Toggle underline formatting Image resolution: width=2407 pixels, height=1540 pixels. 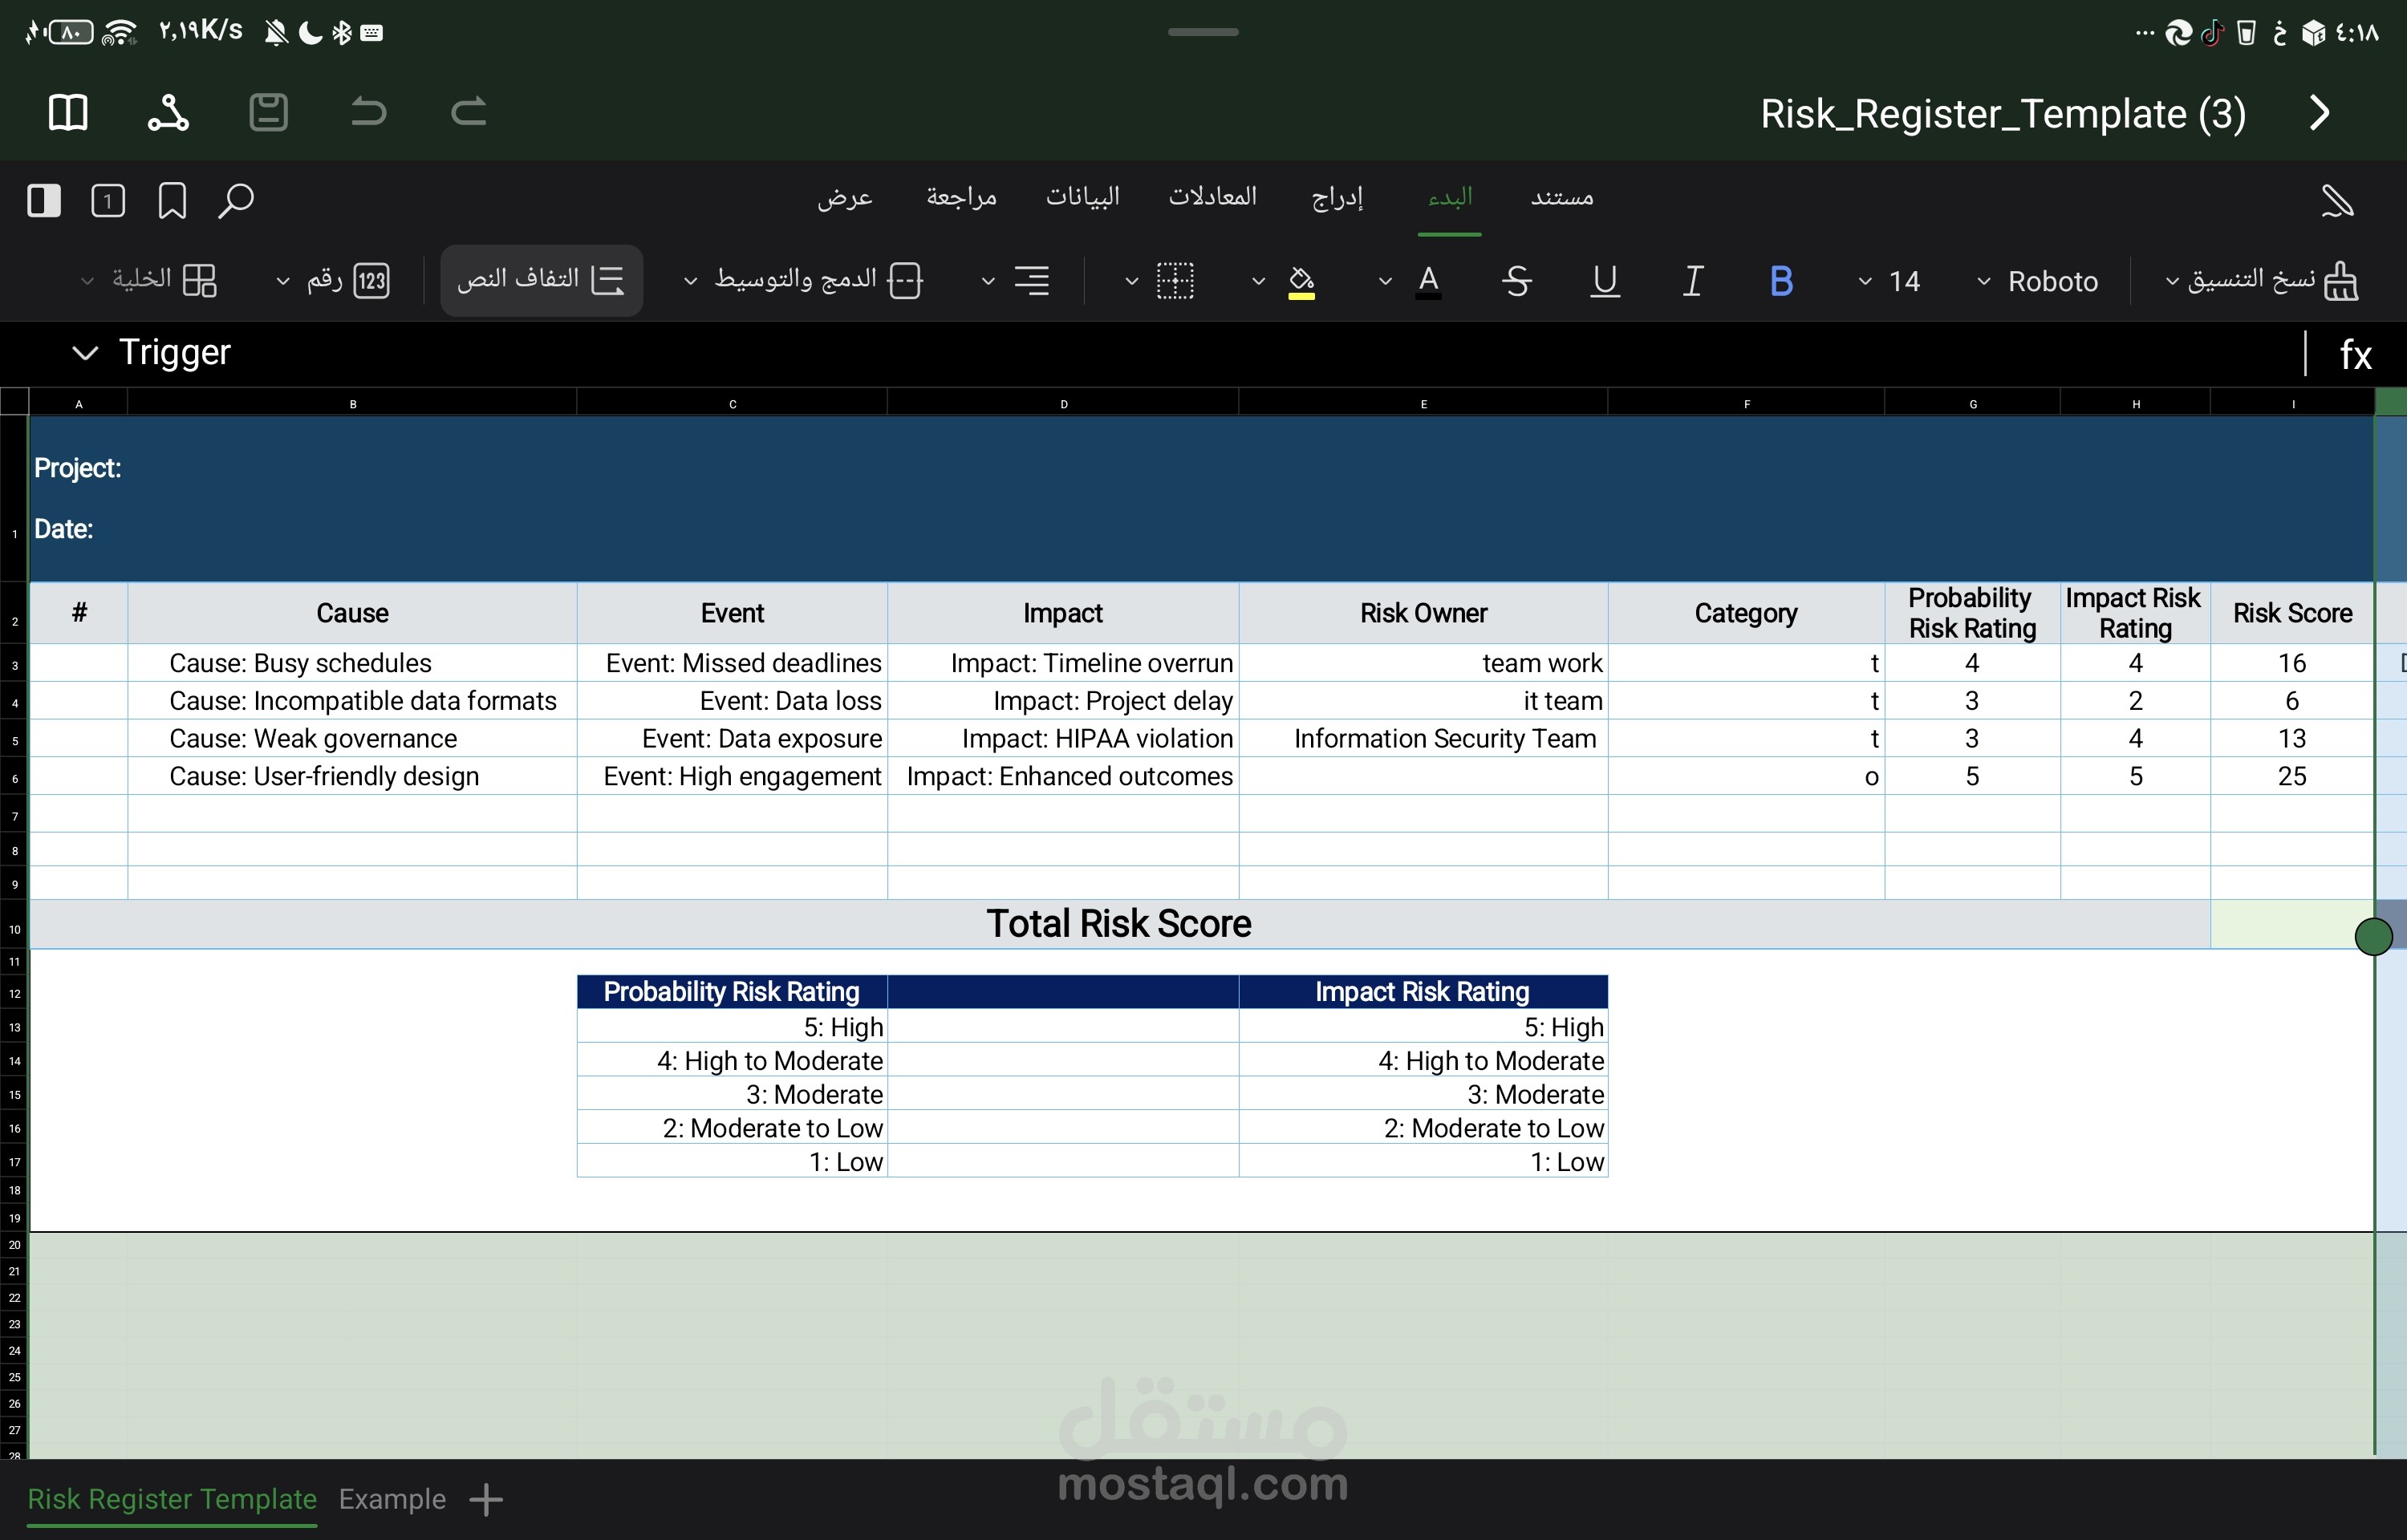tap(1605, 281)
